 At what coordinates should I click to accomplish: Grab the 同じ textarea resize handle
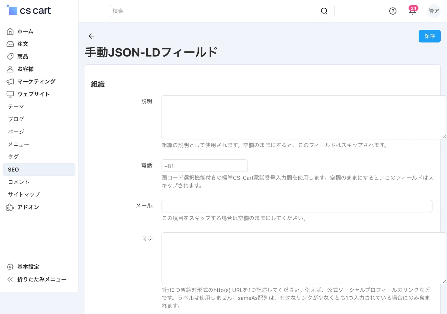[444, 282]
